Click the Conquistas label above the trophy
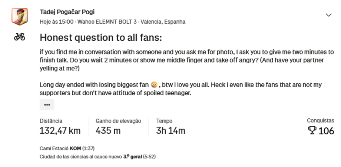The width and height of the screenshot is (341, 167). pyautogui.click(x=320, y=120)
